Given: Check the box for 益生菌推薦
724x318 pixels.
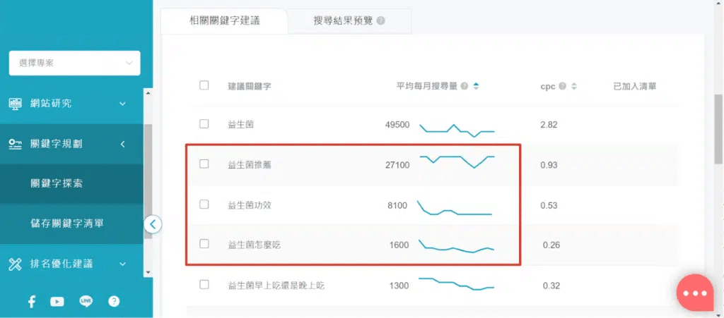Looking at the screenshot, I should pyautogui.click(x=204, y=164).
